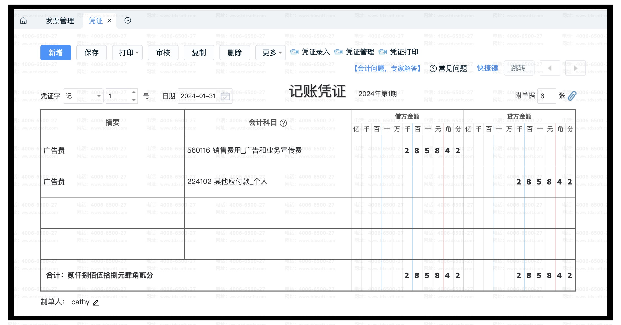Click the paperclip attachment icon
Viewport: 621px width, 325px height.
(572, 96)
